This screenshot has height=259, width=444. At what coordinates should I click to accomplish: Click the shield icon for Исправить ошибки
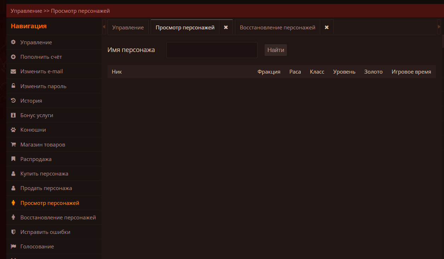13,232
